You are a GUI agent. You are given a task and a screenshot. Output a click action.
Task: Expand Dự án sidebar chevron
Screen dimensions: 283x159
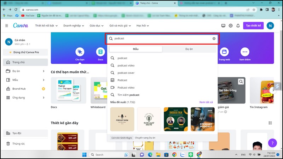pyautogui.click(x=44, y=71)
